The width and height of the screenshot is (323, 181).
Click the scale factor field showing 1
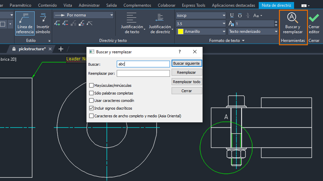pyautogui.click(x=254, y=24)
